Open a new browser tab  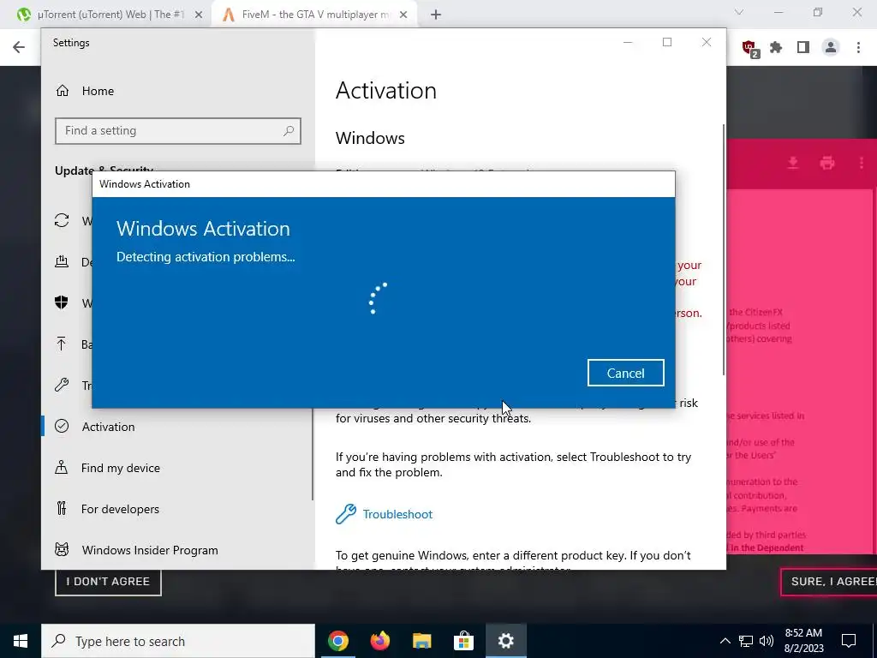(x=436, y=15)
